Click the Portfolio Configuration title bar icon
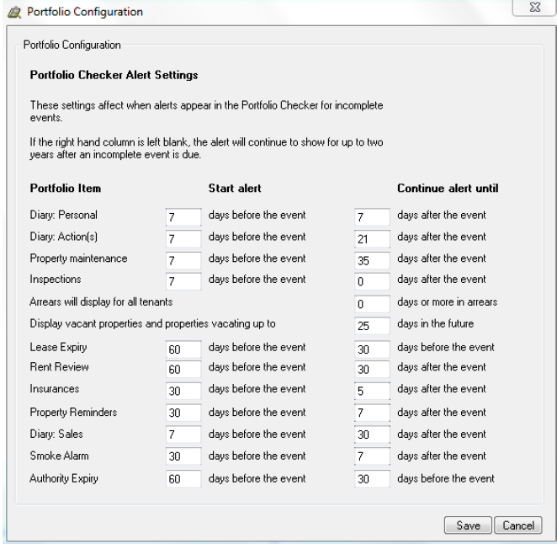Screen dimensions: 557x544 pyautogui.click(x=12, y=12)
